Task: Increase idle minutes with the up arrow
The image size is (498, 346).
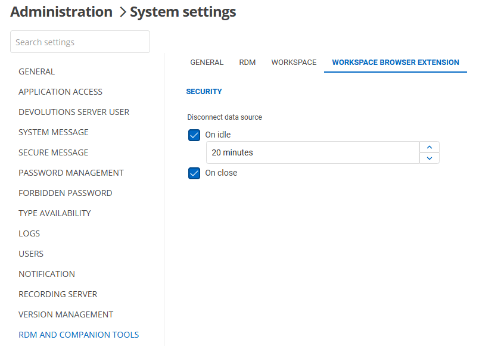Action: [x=429, y=146]
